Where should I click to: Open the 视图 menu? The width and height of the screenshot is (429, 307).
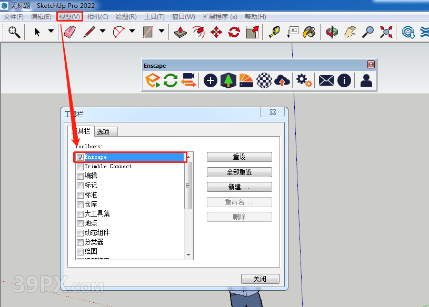pos(69,16)
